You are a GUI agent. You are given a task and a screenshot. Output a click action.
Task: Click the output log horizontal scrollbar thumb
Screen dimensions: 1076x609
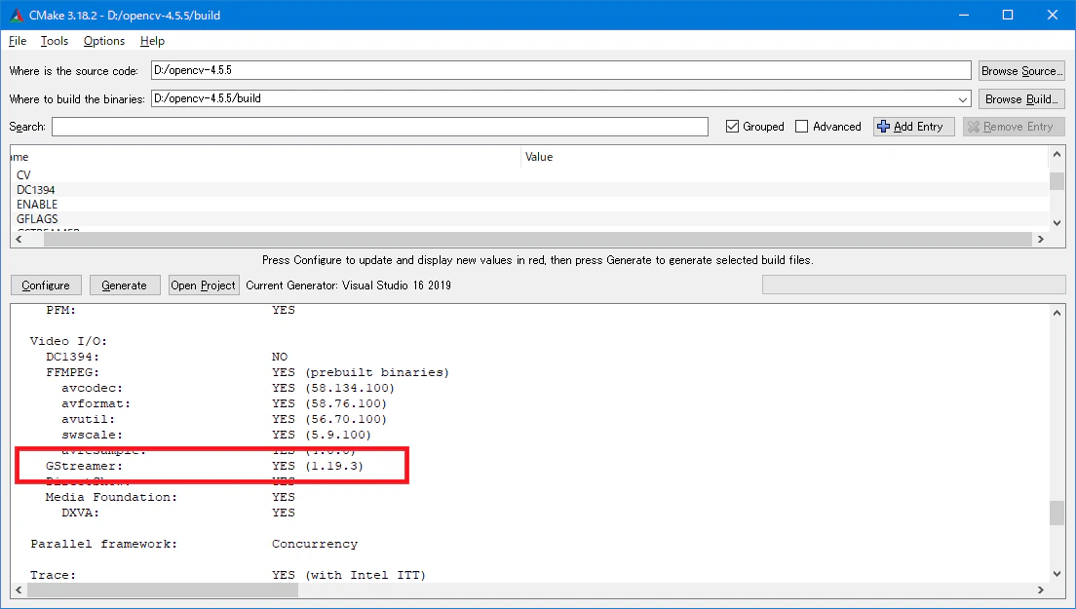[x=163, y=590]
